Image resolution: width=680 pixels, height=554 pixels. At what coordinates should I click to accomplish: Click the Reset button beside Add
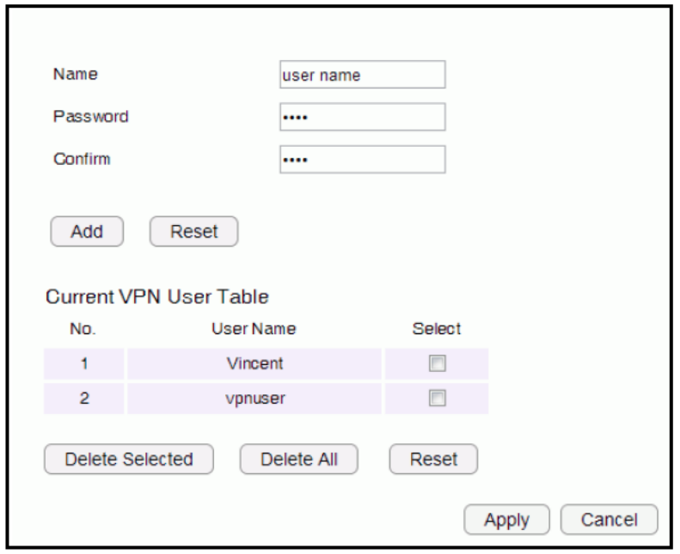point(193,231)
